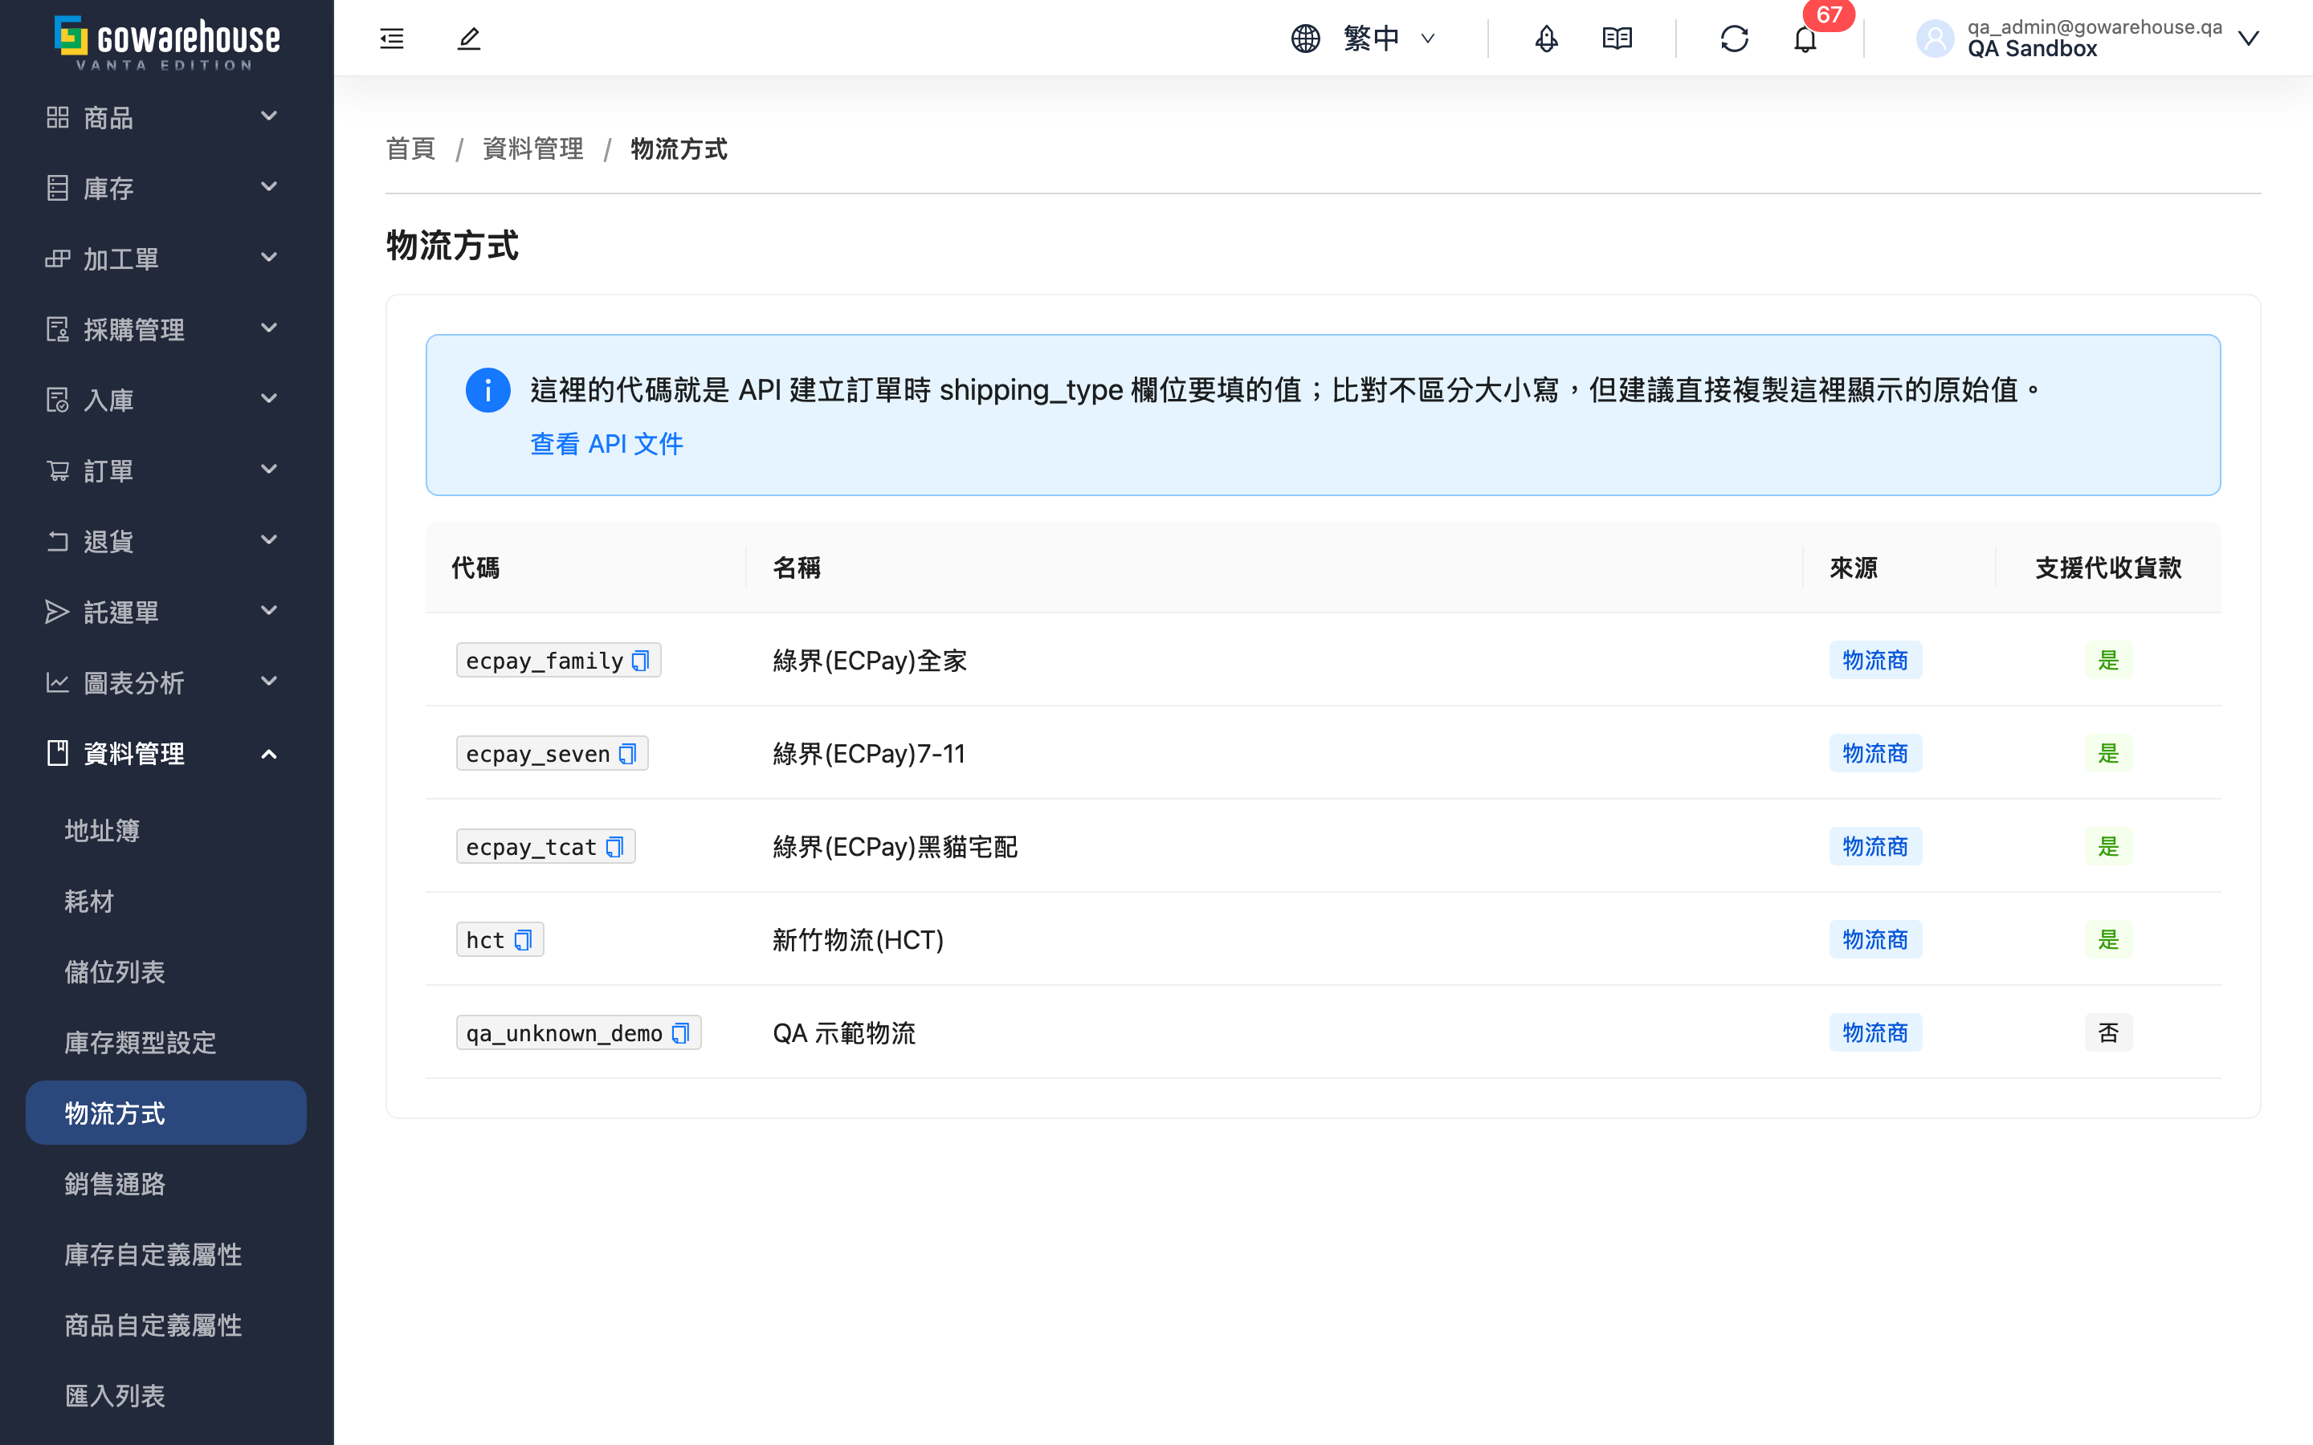Viewport: 2313px width, 1445px height.
Task: Expand the 退貨 sidebar menu
Action: point(166,541)
